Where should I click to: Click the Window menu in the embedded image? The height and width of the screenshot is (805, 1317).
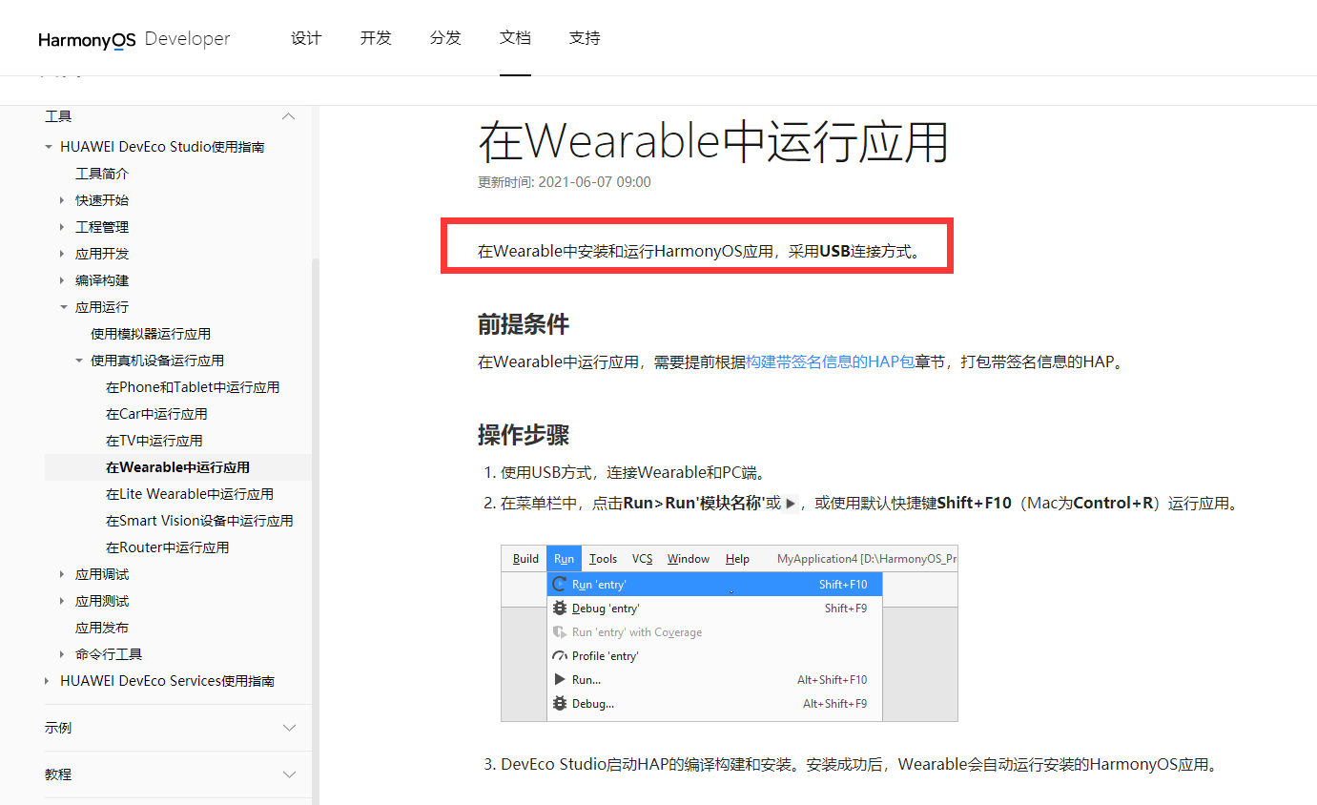pos(689,559)
